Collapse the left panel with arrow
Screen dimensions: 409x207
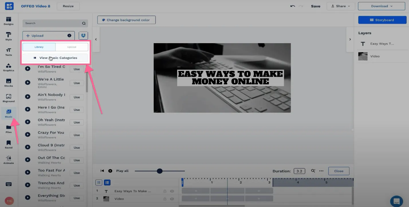(x=96, y=39)
